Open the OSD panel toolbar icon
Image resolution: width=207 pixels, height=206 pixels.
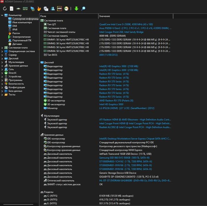[x=59, y=9]
